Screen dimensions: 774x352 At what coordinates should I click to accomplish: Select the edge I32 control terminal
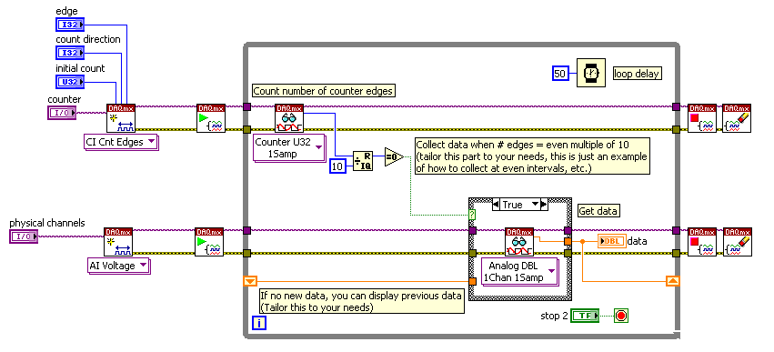(70, 25)
